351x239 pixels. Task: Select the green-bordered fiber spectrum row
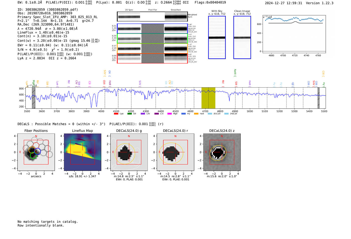[152, 39]
